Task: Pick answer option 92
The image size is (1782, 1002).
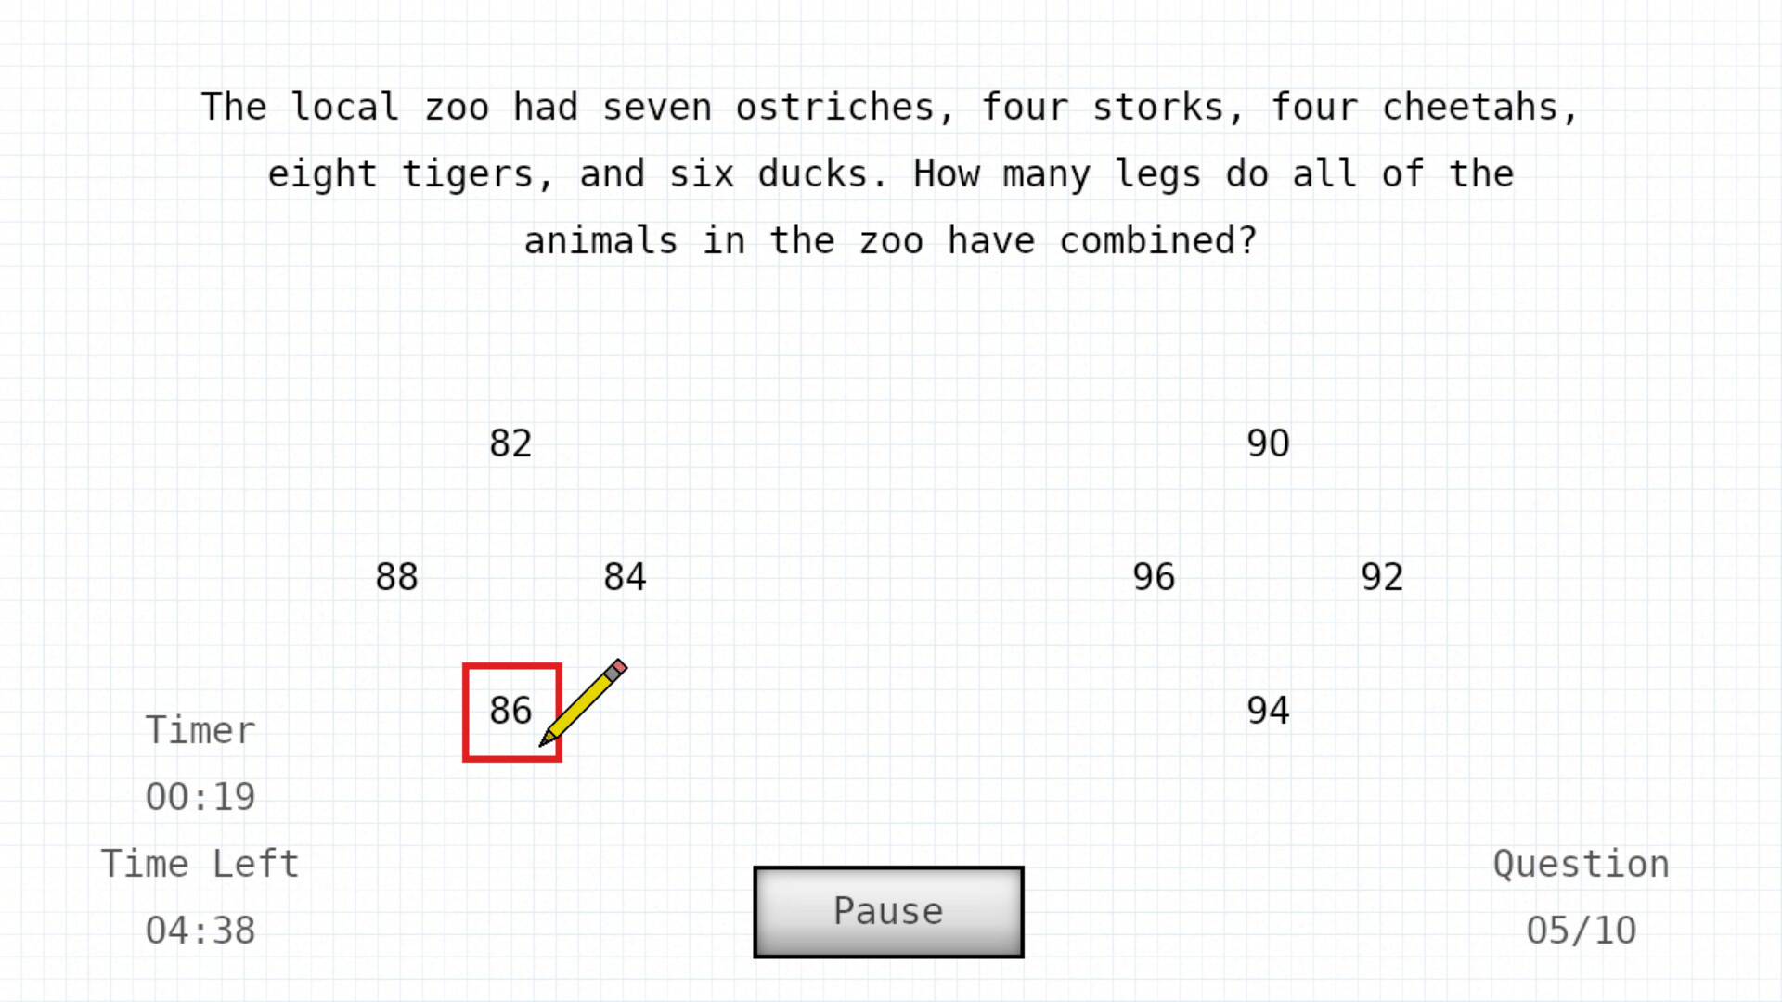Action: (1382, 577)
